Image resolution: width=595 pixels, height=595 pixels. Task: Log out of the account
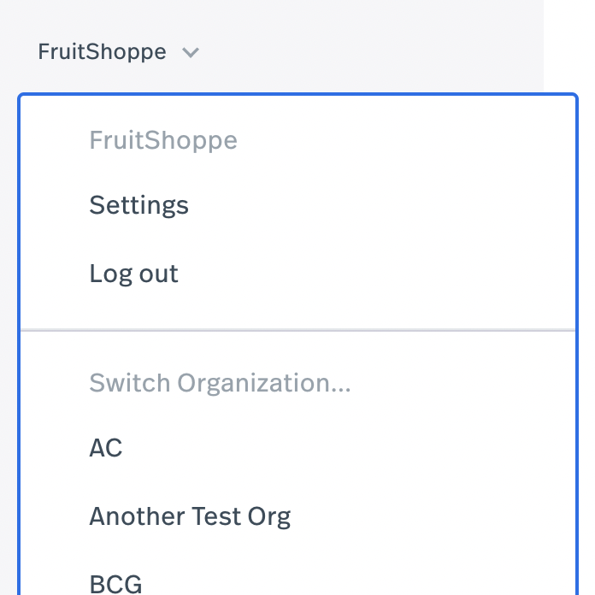click(133, 274)
